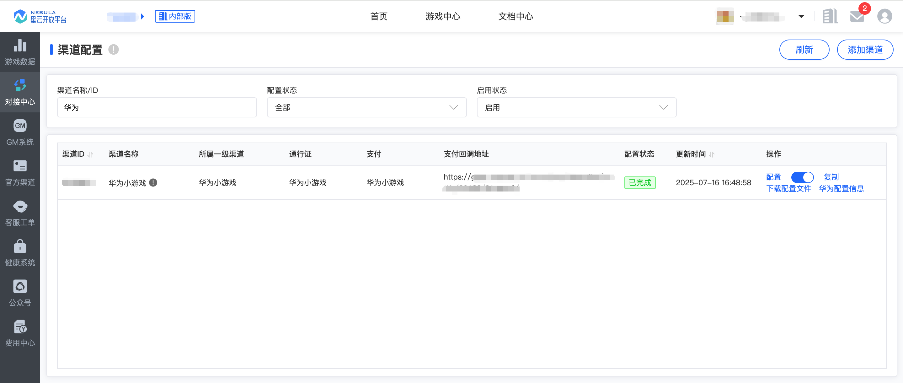Sort the table by 渠道ID
The height and width of the screenshot is (383, 903).
(x=90, y=154)
